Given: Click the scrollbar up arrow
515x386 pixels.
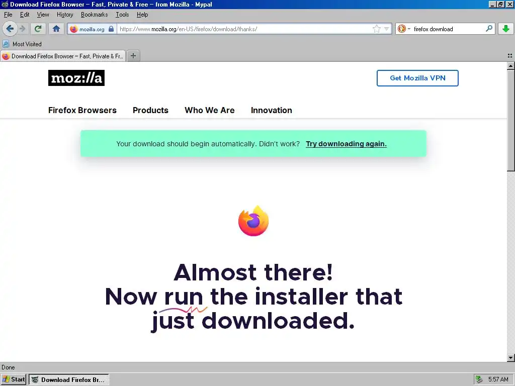Looking at the screenshot, I should [x=510, y=66].
